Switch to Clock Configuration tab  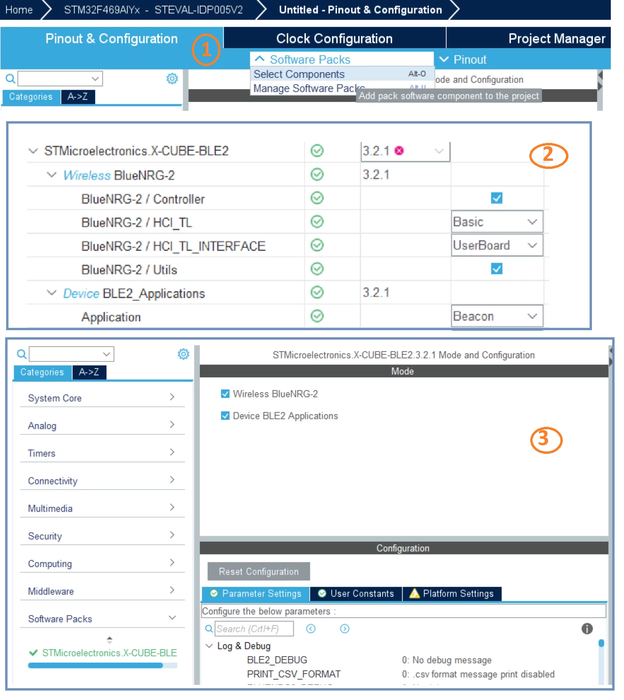[334, 38]
